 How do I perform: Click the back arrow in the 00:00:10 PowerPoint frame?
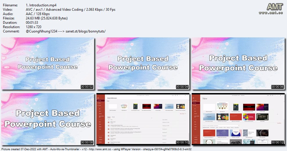click(x=98, y=98)
